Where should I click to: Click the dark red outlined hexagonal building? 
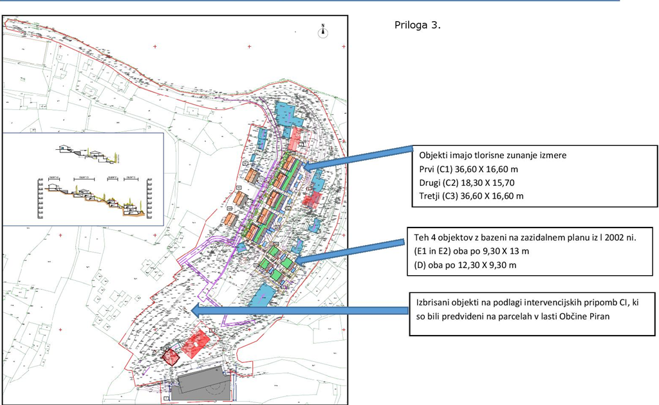click(x=171, y=356)
